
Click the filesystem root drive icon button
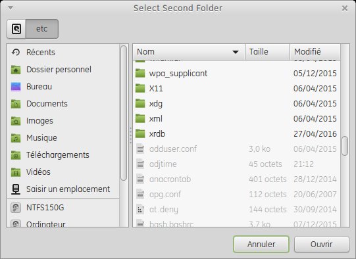[x=16, y=29]
